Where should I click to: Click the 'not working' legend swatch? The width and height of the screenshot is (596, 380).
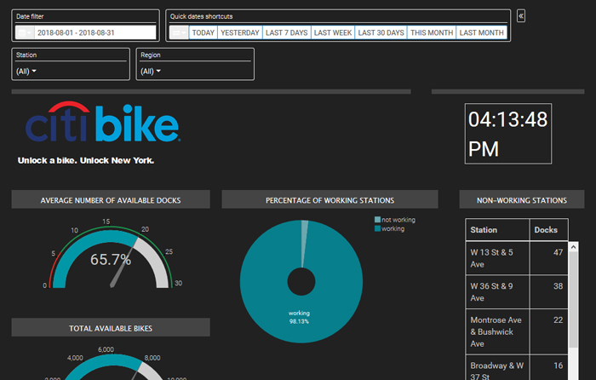tap(377, 220)
